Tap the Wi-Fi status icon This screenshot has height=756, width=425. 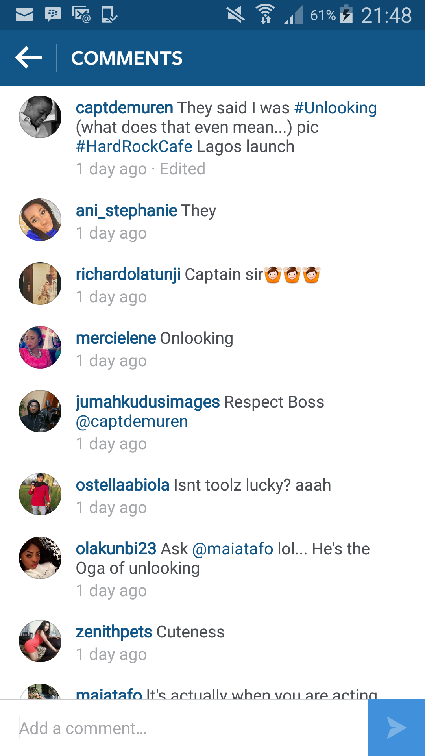(265, 14)
